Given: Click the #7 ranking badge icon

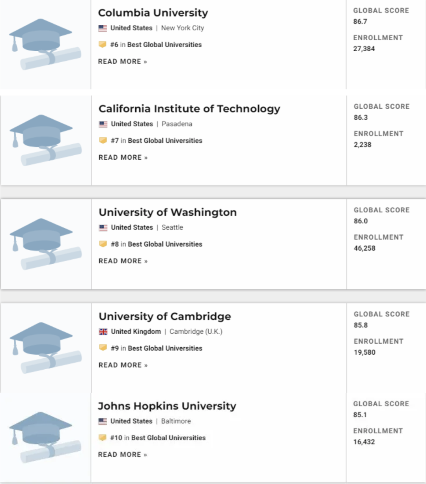Looking at the screenshot, I should pyautogui.click(x=103, y=140).
